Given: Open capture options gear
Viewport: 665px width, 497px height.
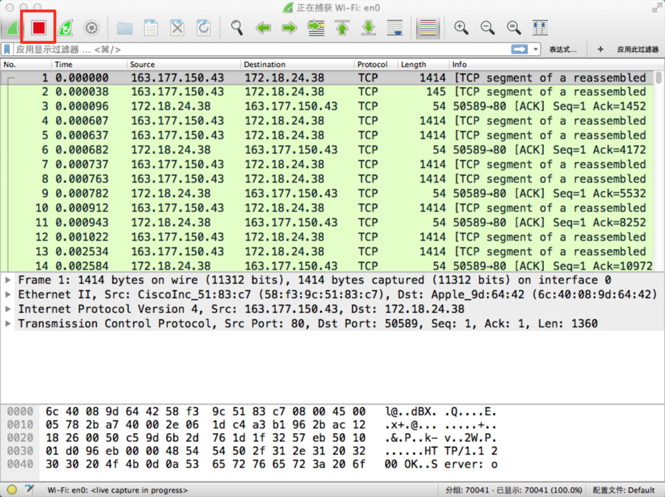Looking at the screenshot, I should point(91,28).
